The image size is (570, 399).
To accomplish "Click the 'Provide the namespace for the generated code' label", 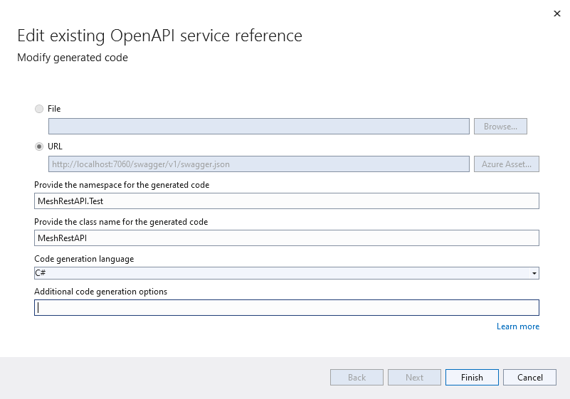I will point(122,185).
